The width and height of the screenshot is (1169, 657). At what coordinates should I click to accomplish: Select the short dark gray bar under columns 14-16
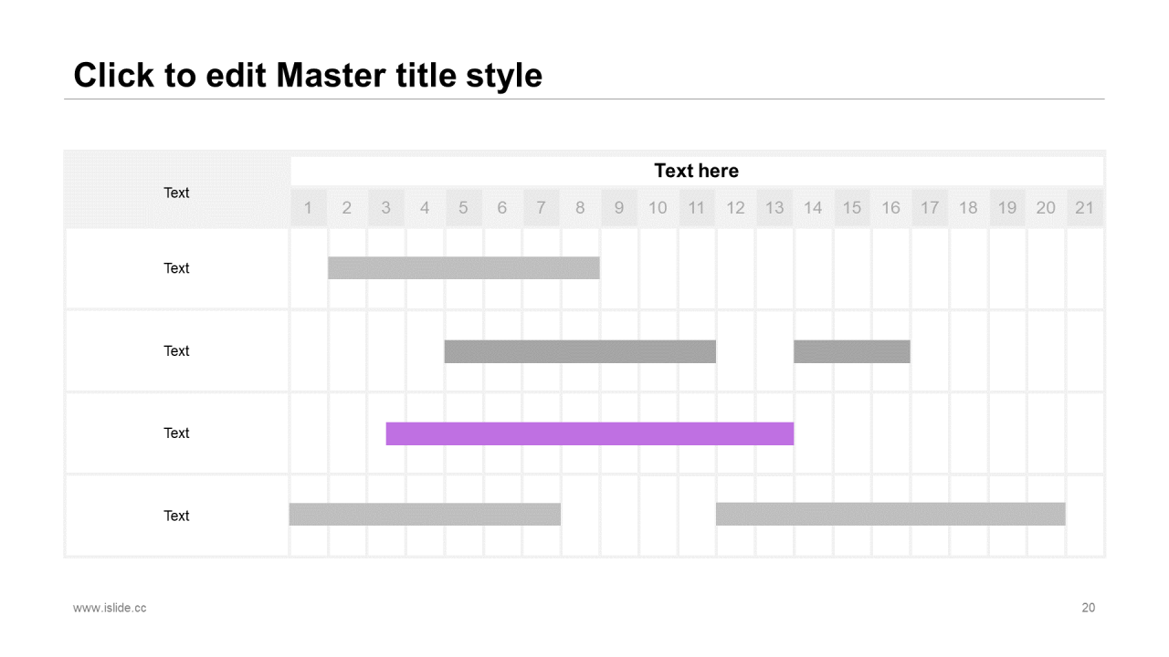(x=852, y=351)
